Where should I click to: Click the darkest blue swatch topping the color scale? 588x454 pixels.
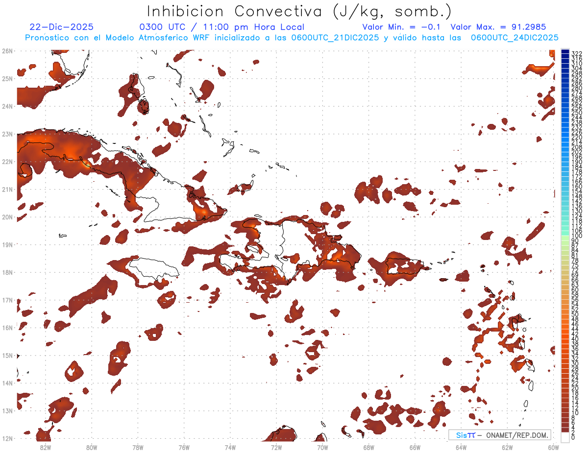click(565, 51)
